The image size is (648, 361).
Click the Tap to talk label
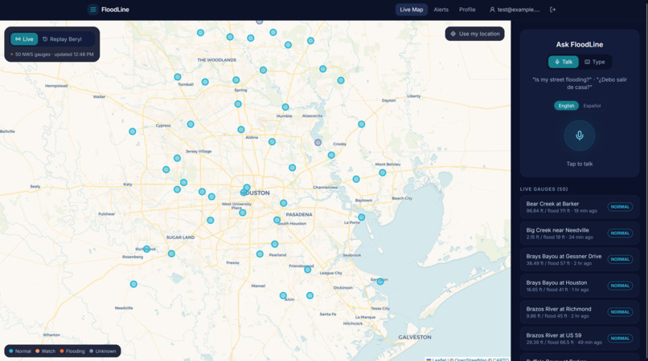(580, 164)
